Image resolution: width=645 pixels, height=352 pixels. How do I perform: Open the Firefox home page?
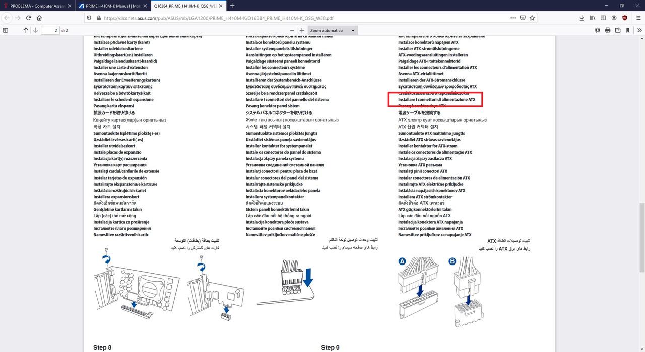coord(39,18)
